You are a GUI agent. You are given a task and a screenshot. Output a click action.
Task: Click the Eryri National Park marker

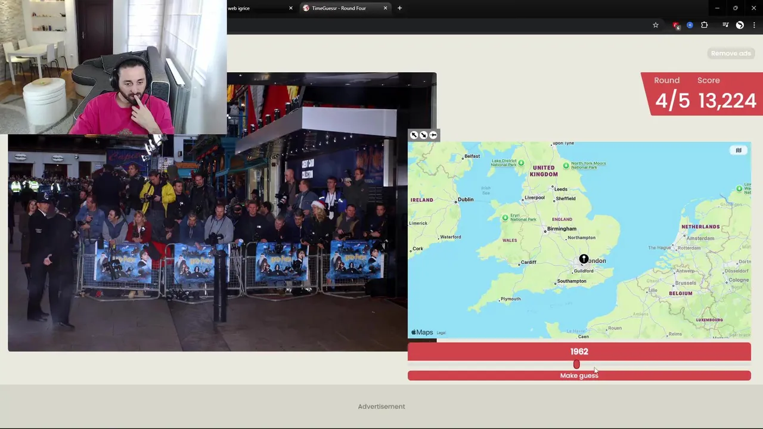(505, 218)
